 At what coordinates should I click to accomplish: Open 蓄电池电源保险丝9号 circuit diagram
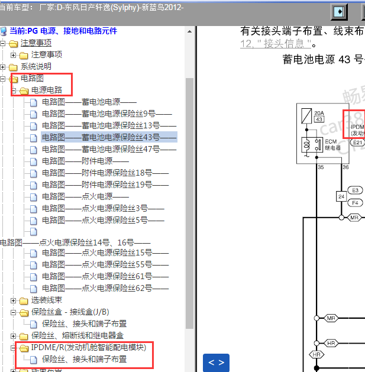pos(107,114)
